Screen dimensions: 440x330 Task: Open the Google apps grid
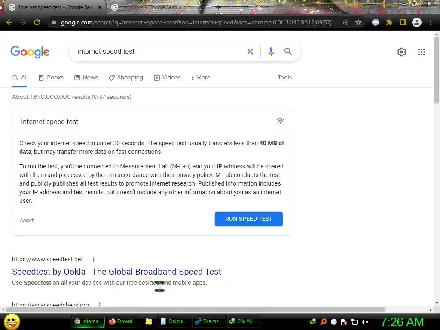coord(421,52)
